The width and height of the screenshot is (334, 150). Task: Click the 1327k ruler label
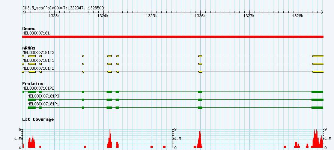249,16
